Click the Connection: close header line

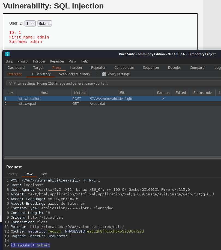coord(29,222)
